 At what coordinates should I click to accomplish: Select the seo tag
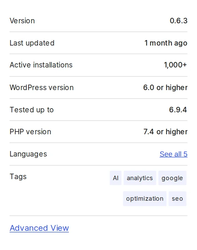[177, 199]
